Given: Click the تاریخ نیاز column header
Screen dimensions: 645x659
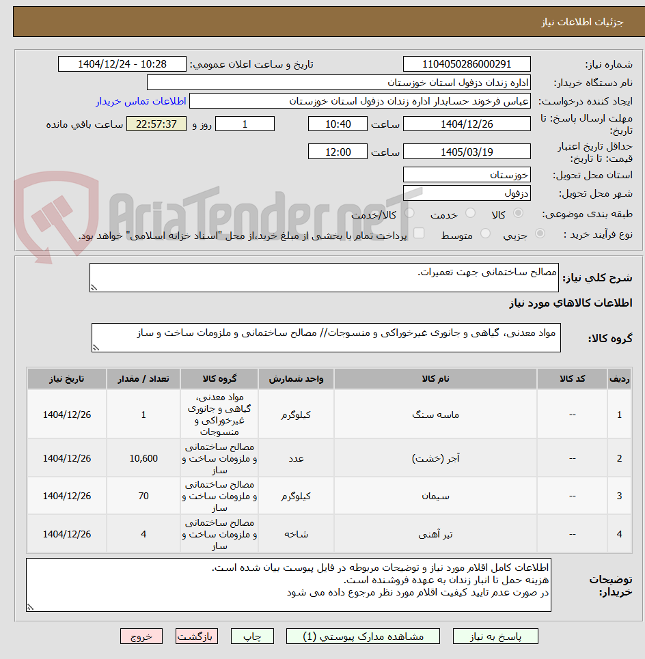Looking at the screenshot, I should [67, 379].
